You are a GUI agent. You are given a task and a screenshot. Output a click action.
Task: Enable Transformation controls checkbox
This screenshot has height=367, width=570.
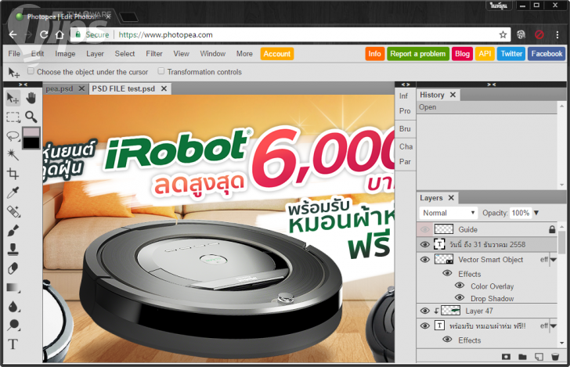tap(161, 71)
